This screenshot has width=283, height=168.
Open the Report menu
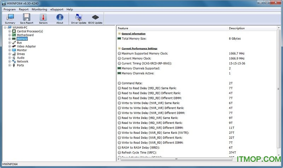(24, 10)
